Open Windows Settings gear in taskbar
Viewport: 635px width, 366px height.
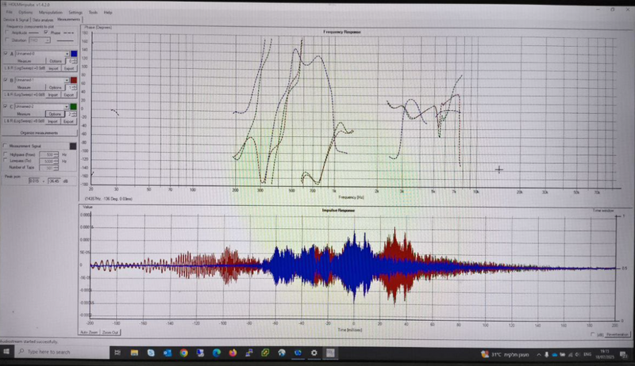click(x=314, y=353)
